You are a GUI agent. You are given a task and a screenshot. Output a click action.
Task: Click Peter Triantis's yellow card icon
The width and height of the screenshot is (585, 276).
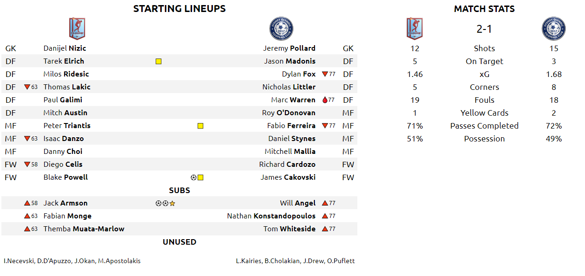(x=200, y=126)
